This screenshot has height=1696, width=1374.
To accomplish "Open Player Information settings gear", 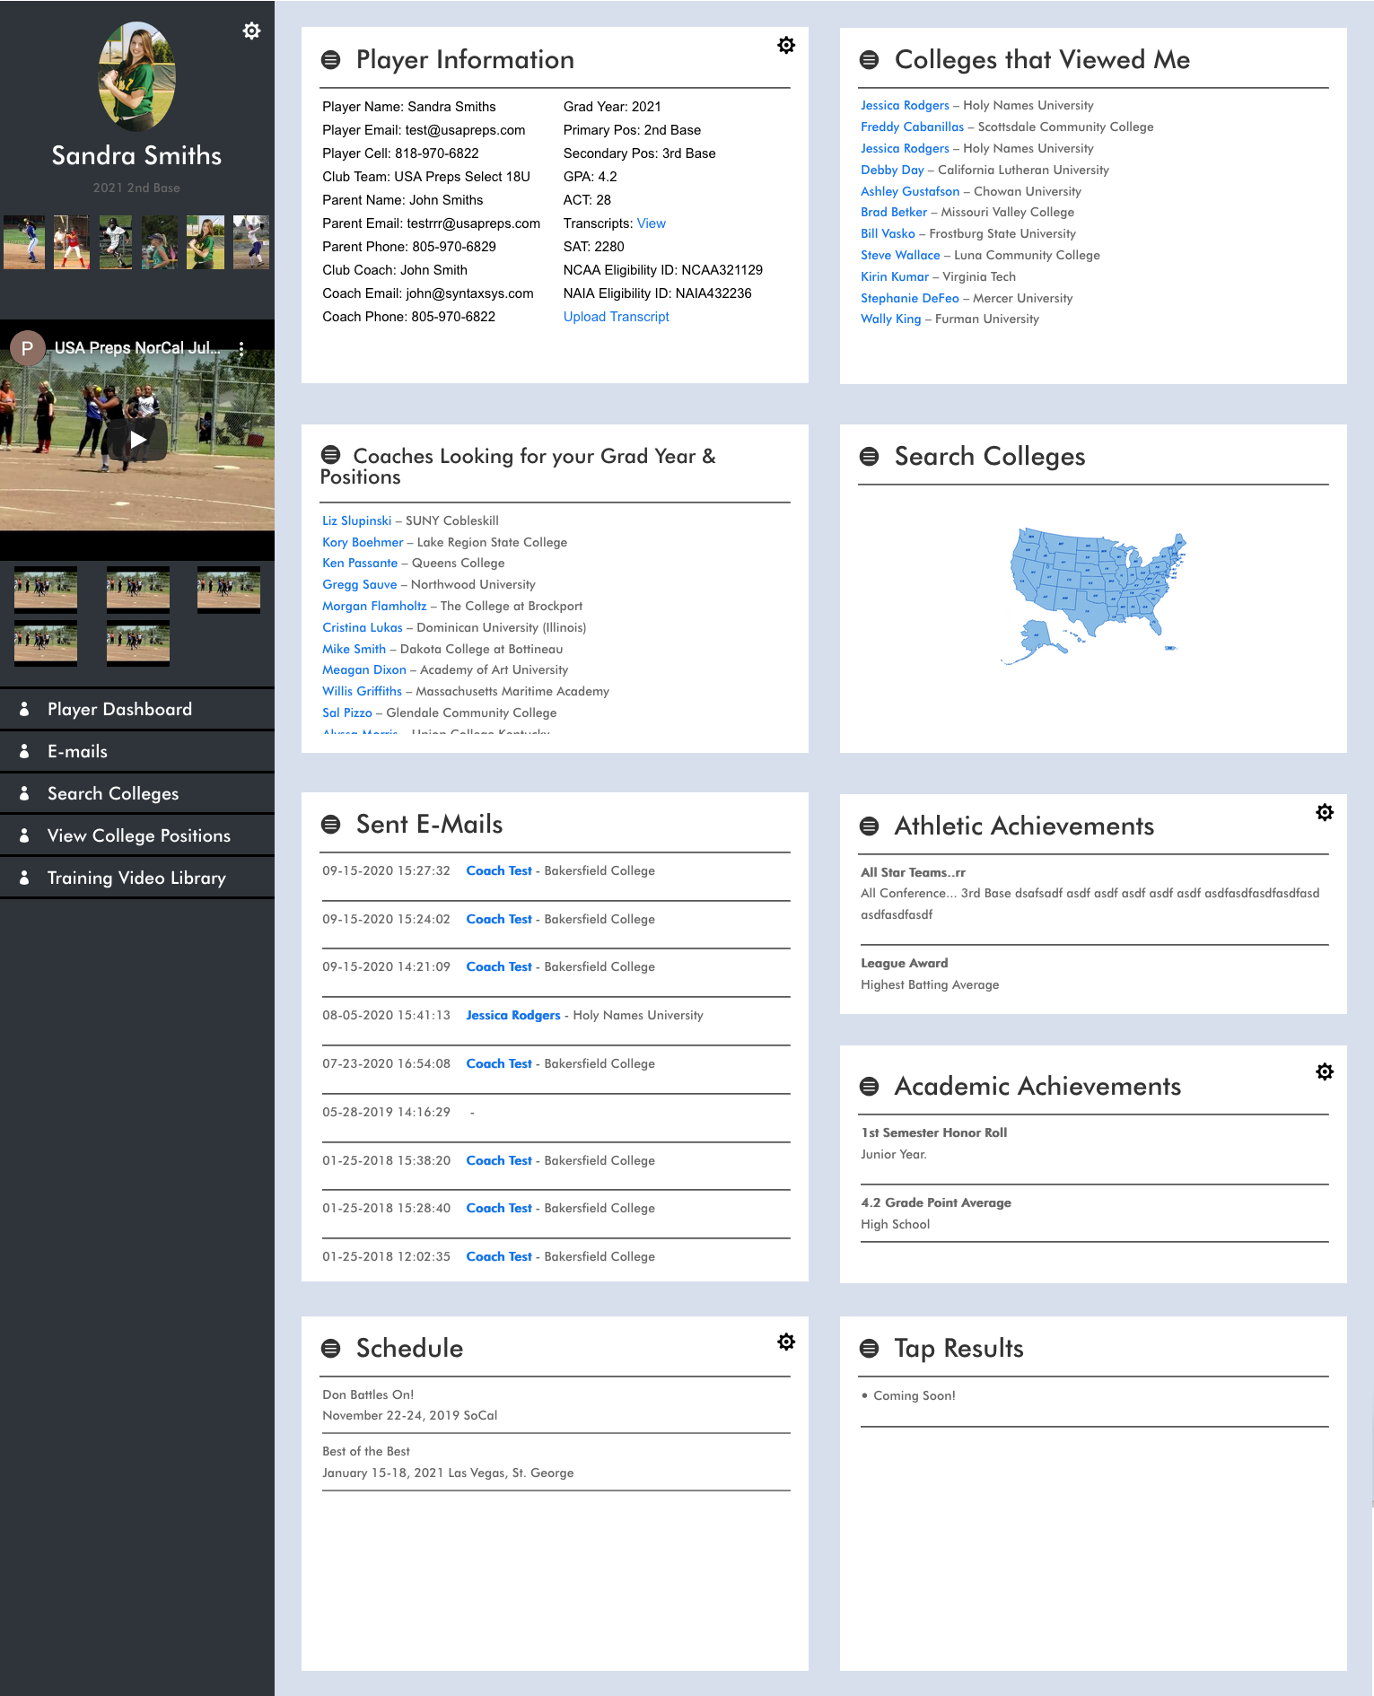I will (786, 45).
